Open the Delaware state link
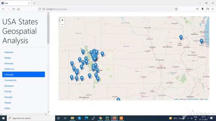The height and width of the screenshot is (121, 216). 9,86
